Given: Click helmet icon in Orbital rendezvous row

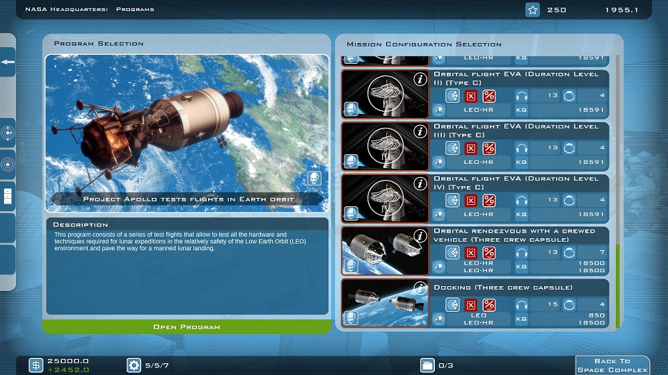Looking at the screenshot, I should click(x=569, y=253).
